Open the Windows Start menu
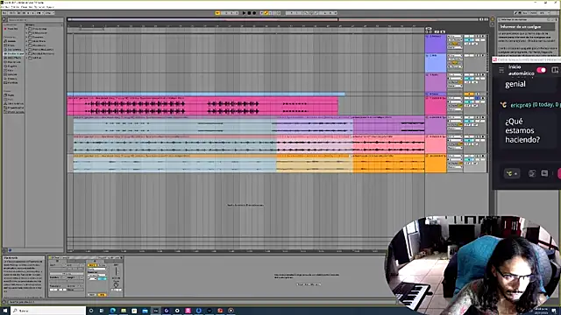 click(x=5, y=311)
